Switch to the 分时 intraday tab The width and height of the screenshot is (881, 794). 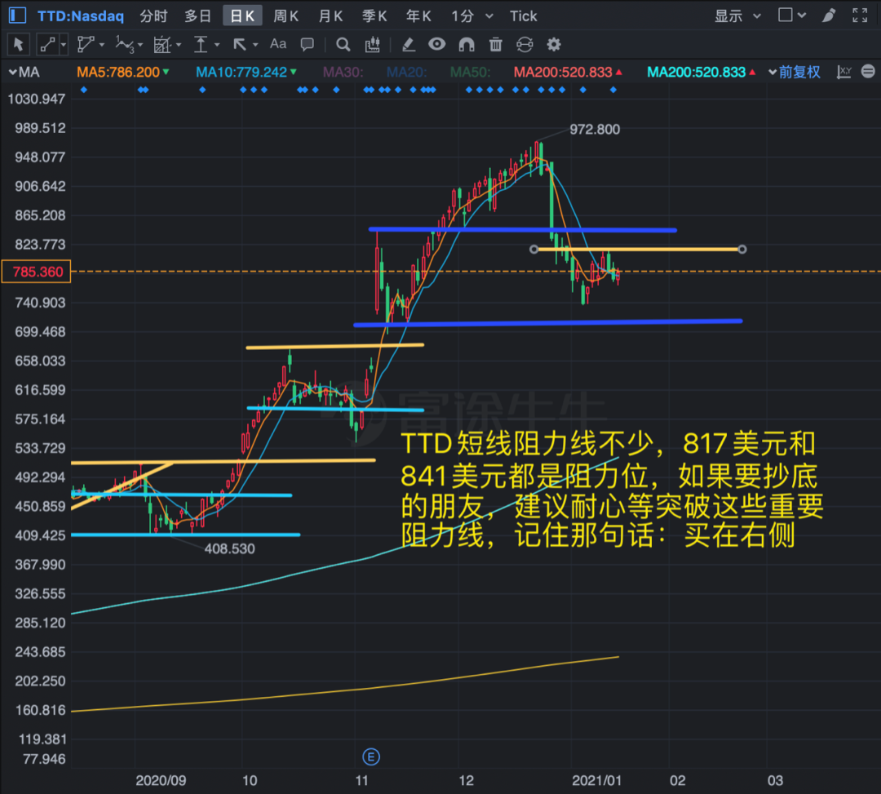153,16
